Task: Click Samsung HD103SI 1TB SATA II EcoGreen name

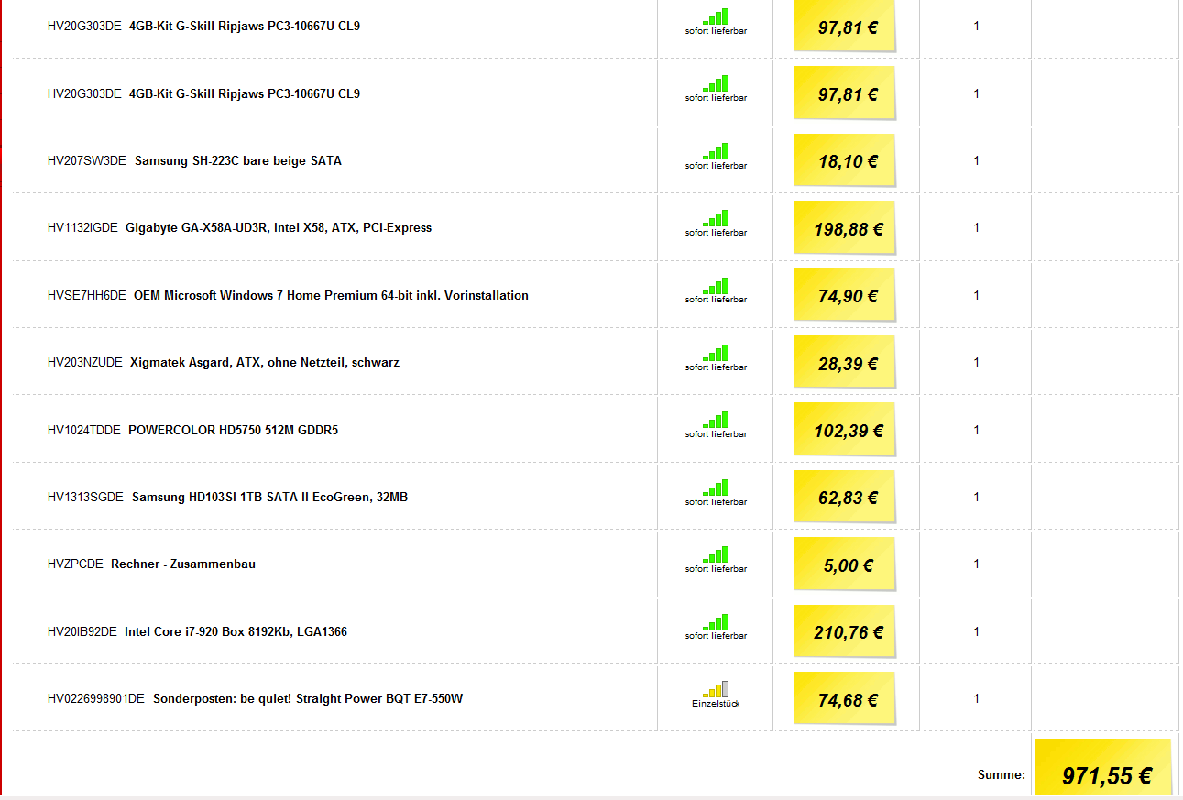Action: [x=270, y=497]
